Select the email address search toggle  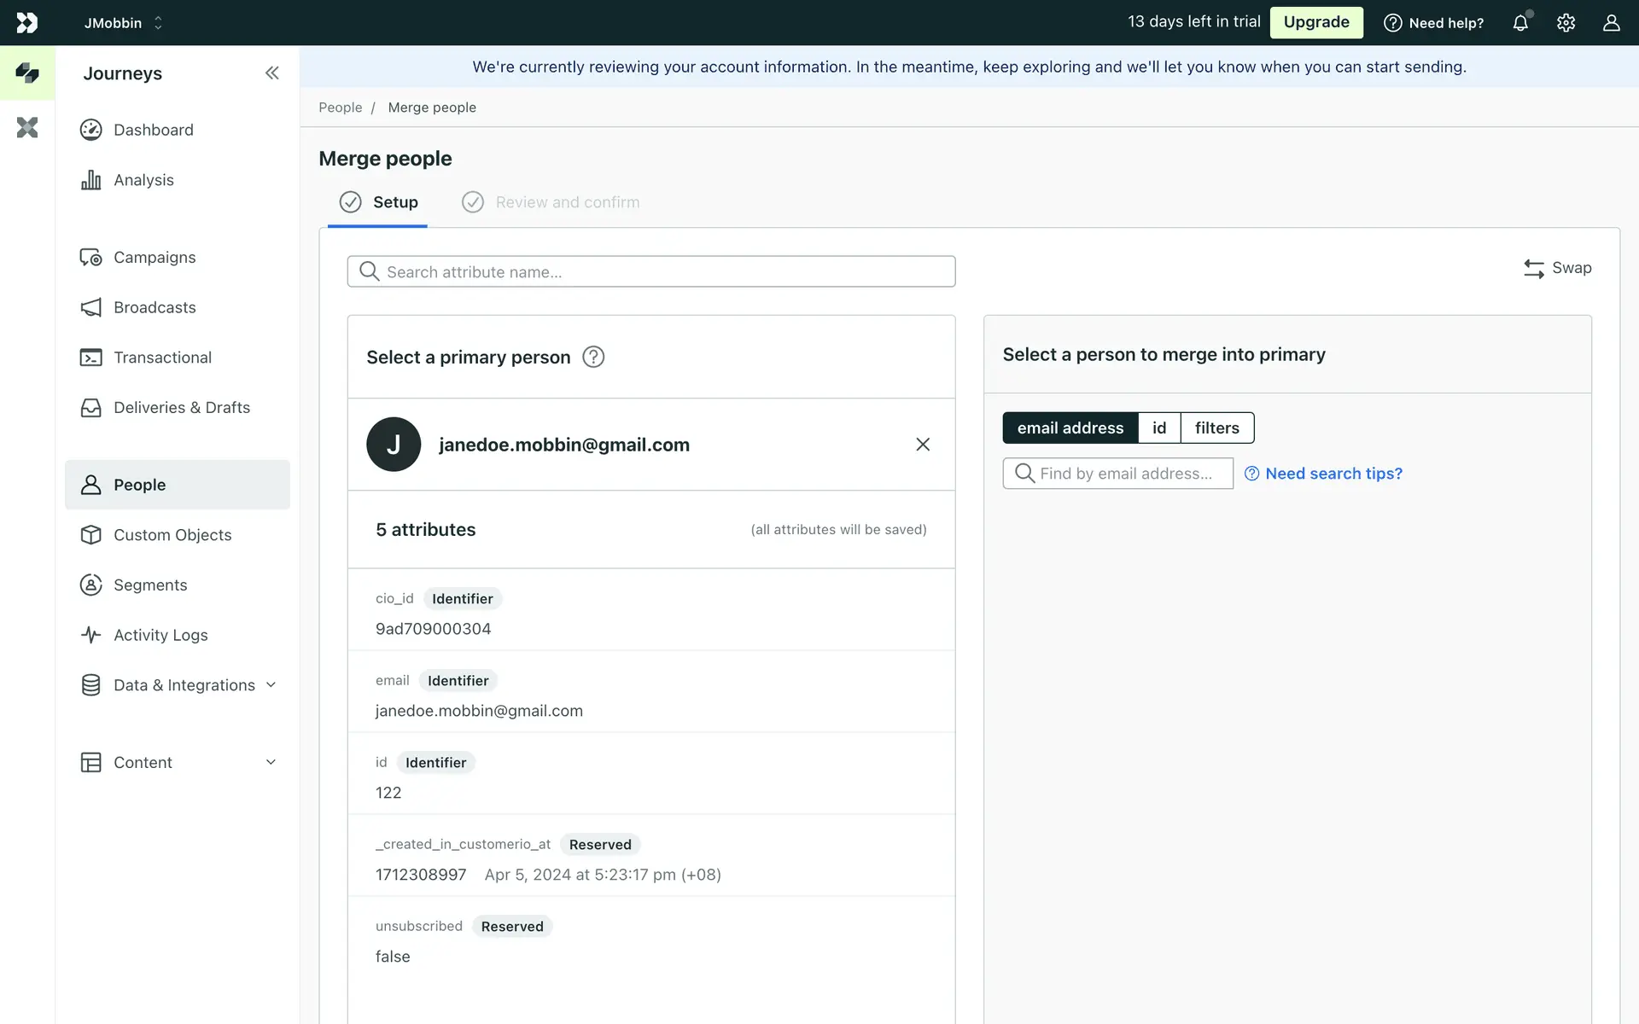[x=1070, y=428]
